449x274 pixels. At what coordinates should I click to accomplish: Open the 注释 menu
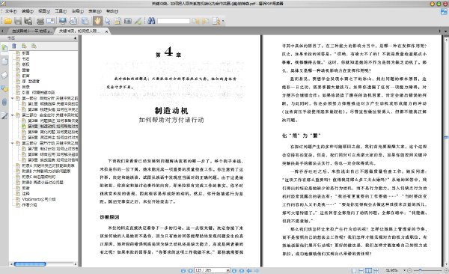77,11
